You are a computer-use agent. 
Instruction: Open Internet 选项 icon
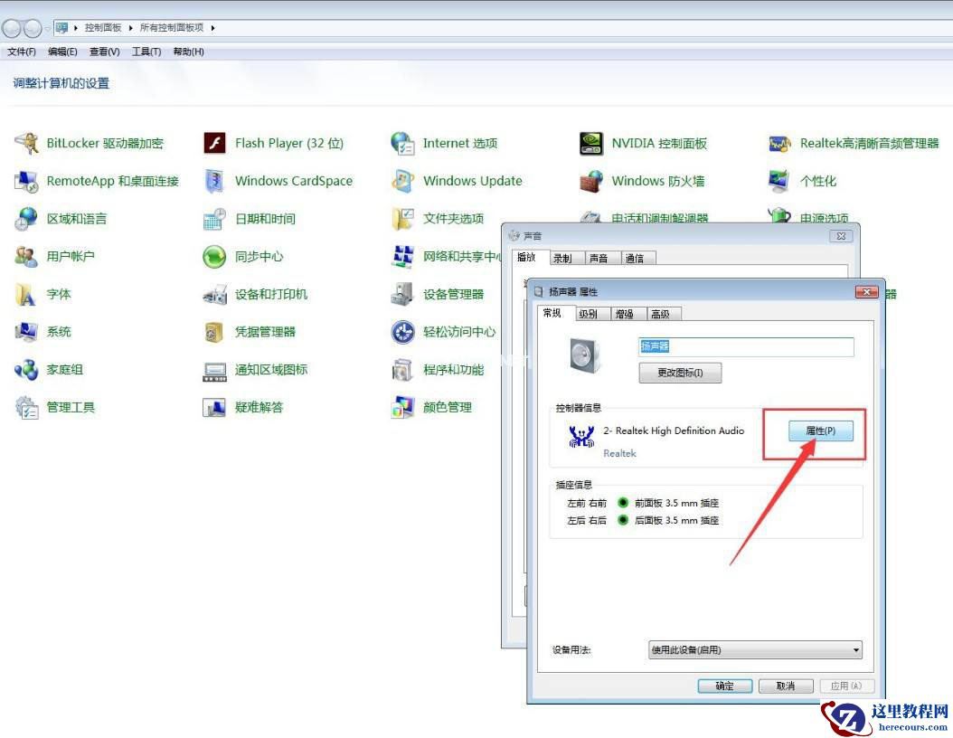pyautogui.click(x=402, y=144)
